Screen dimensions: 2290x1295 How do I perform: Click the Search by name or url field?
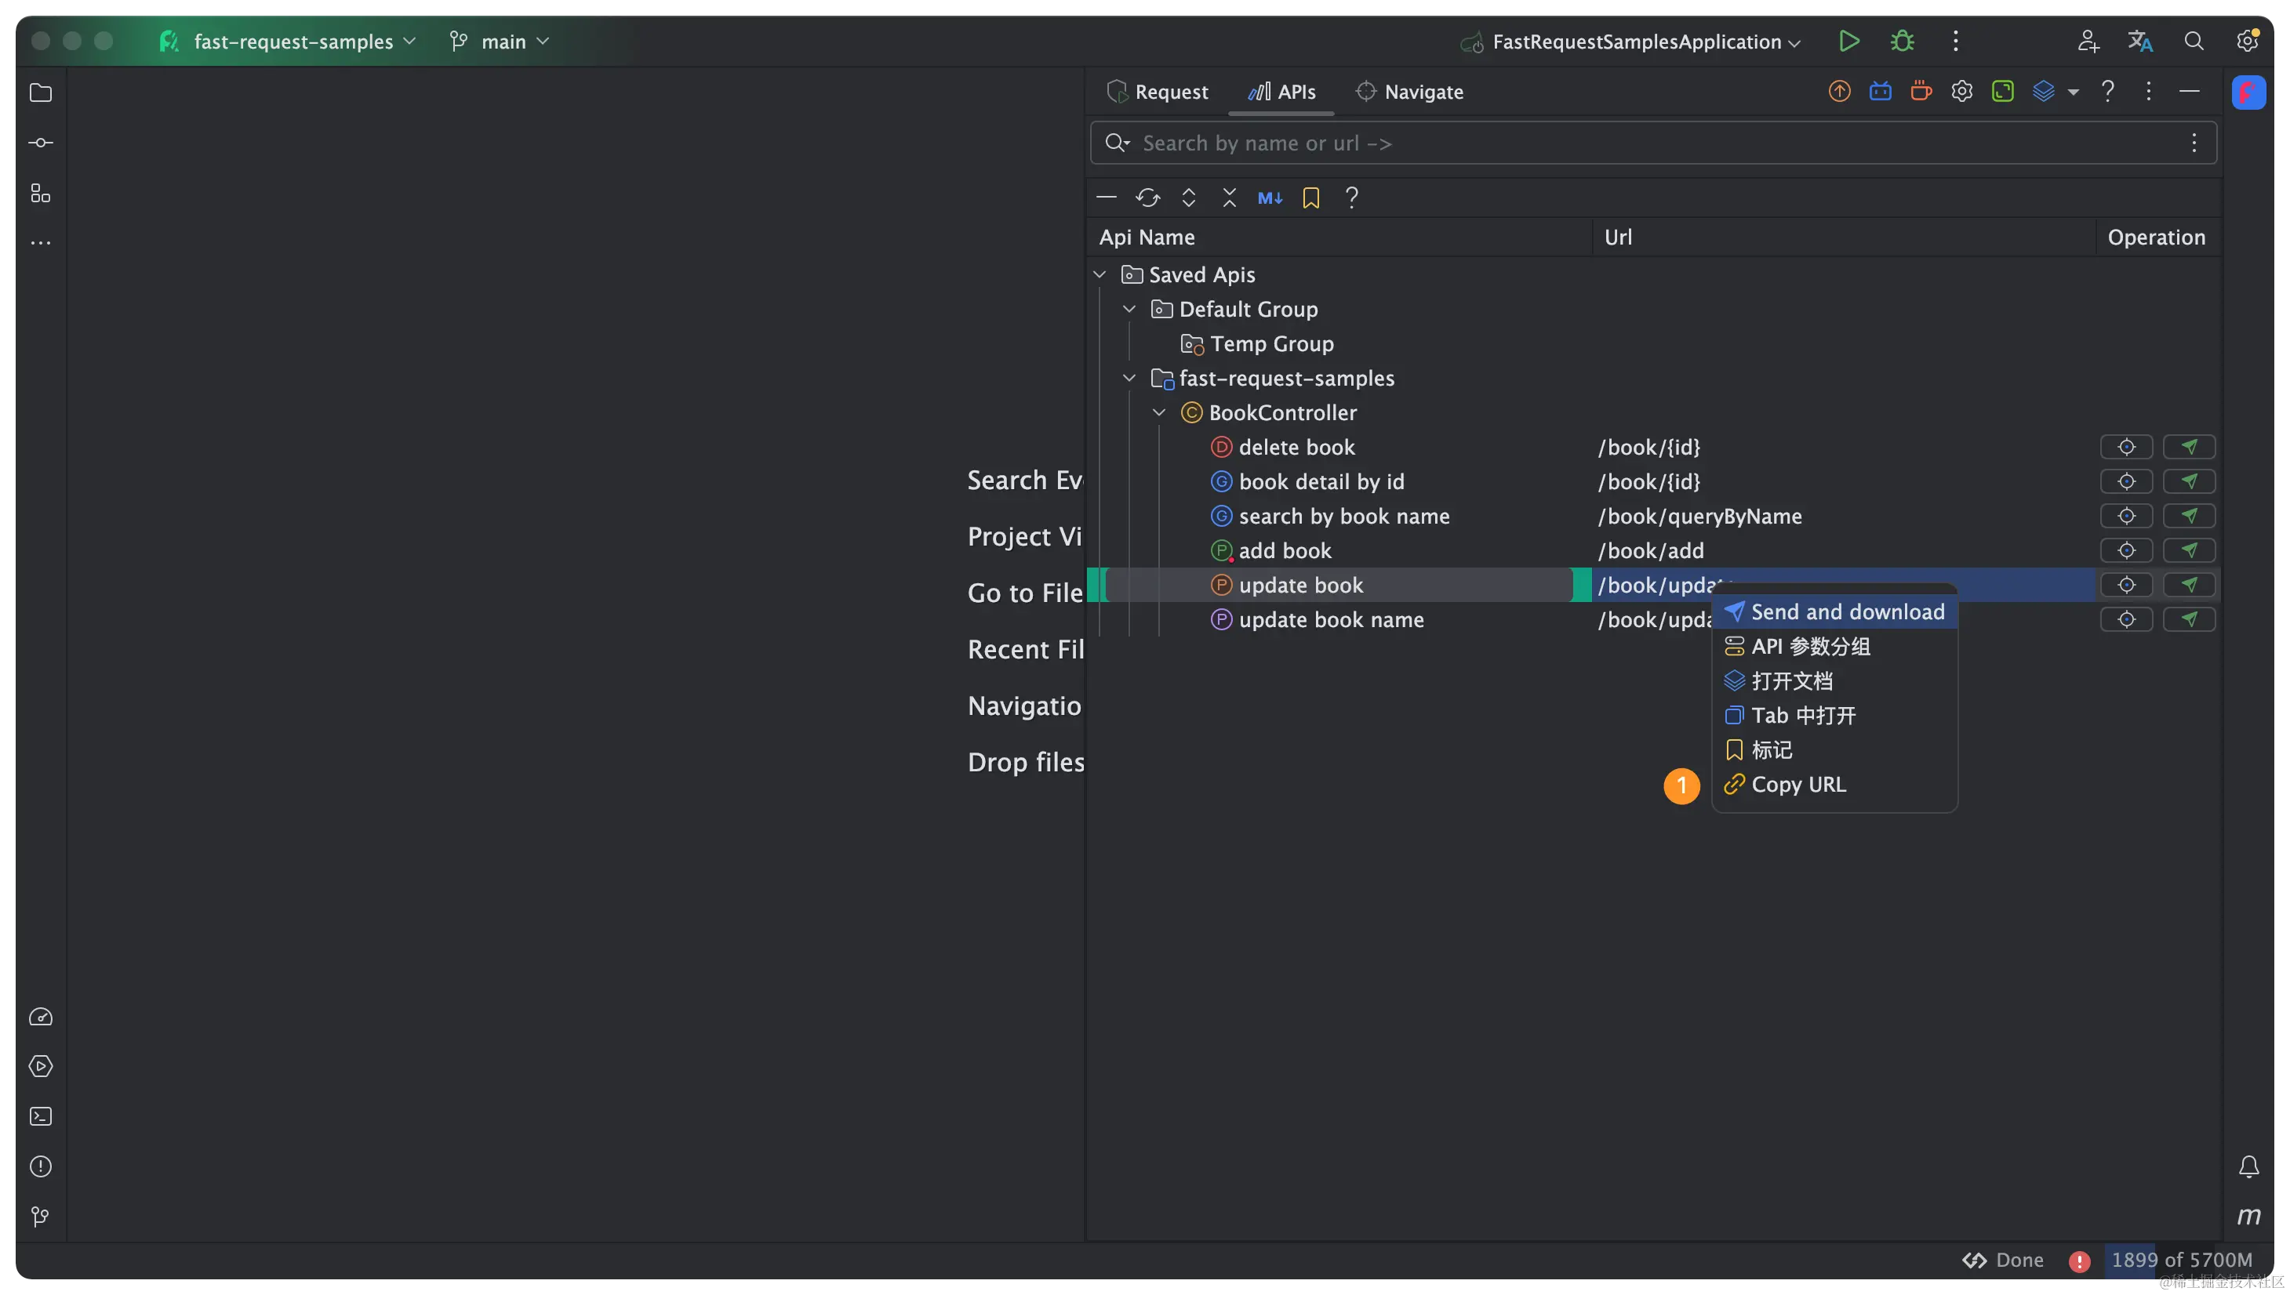[1652, 143]
